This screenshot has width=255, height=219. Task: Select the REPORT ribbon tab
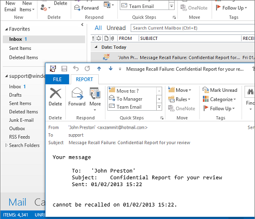(x=84, y=79)
